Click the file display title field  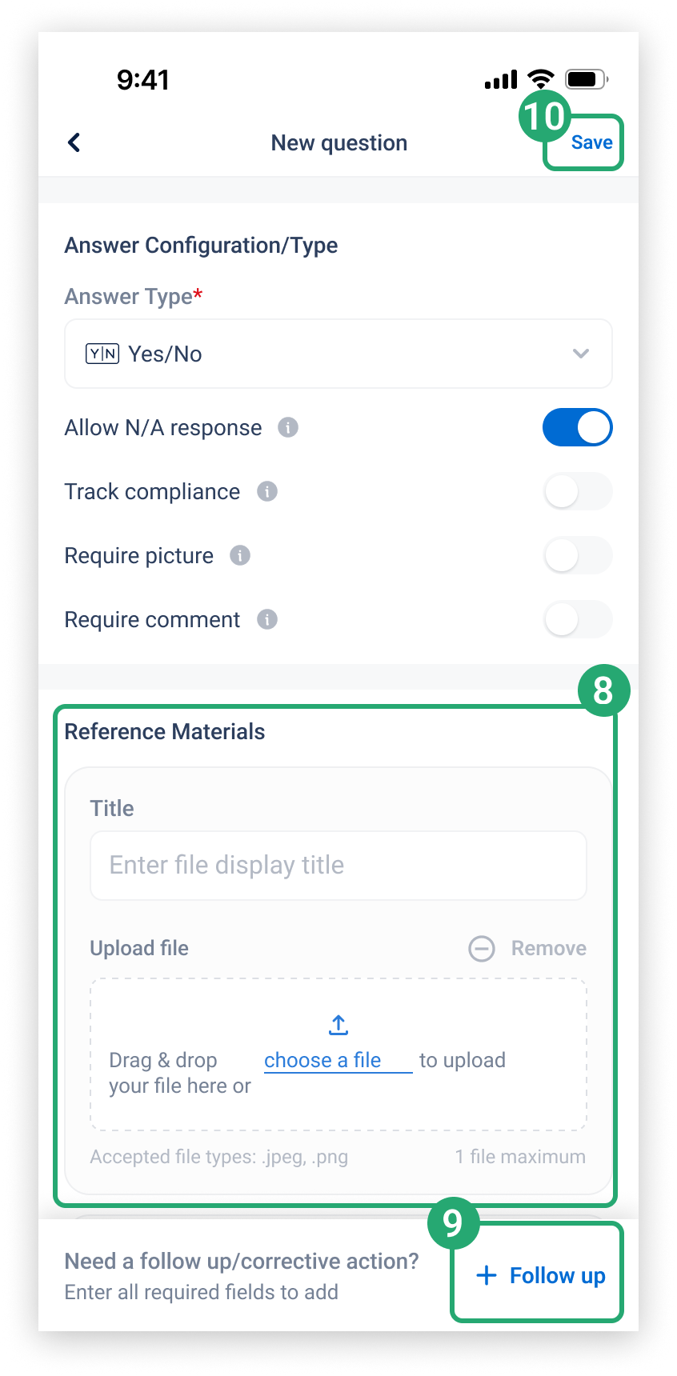pyautogui.click(x=338, y=866)
